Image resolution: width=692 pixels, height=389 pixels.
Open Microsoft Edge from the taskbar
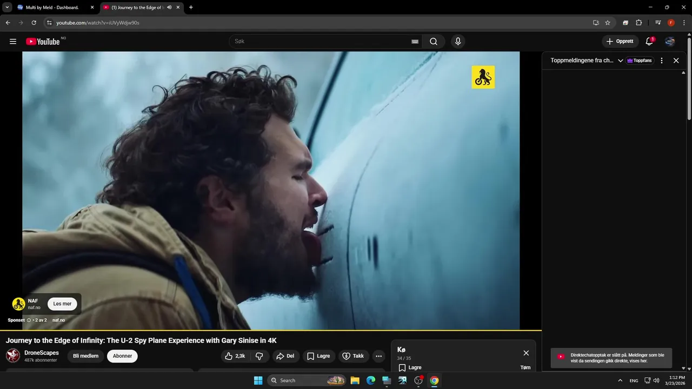point(371,380)
